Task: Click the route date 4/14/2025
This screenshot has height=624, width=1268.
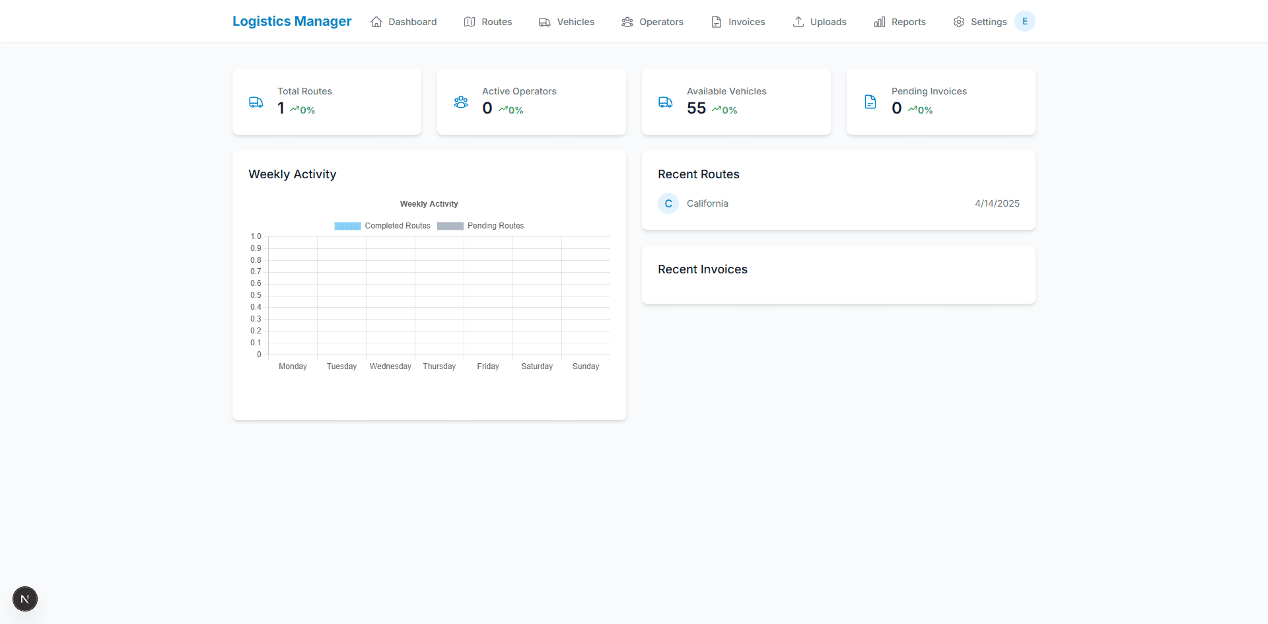Action: (x=997, y=203)
